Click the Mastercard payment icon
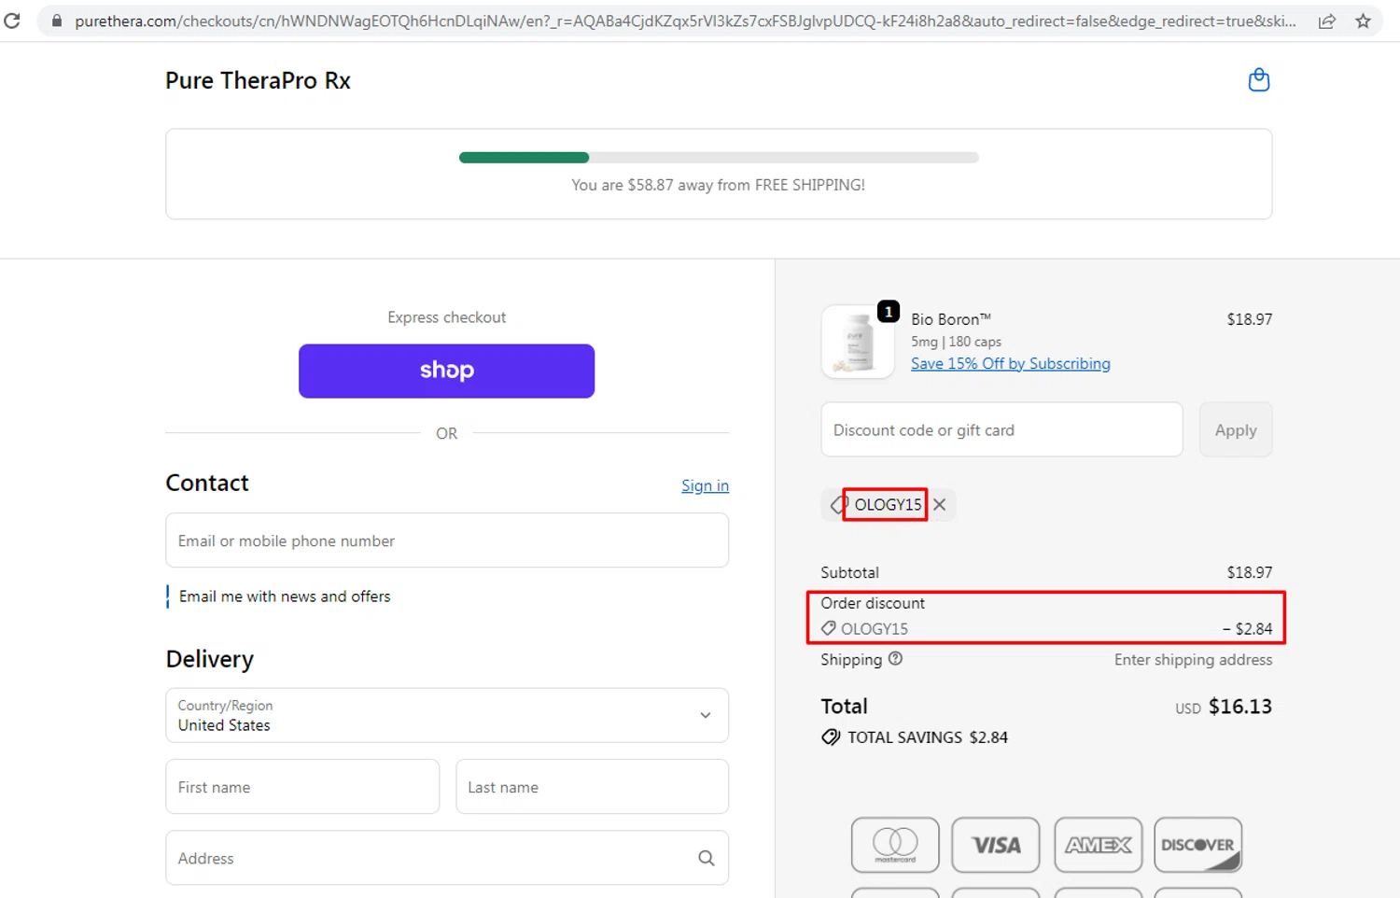Screen dimensions: 1400x898 click(x=895, y=845)
